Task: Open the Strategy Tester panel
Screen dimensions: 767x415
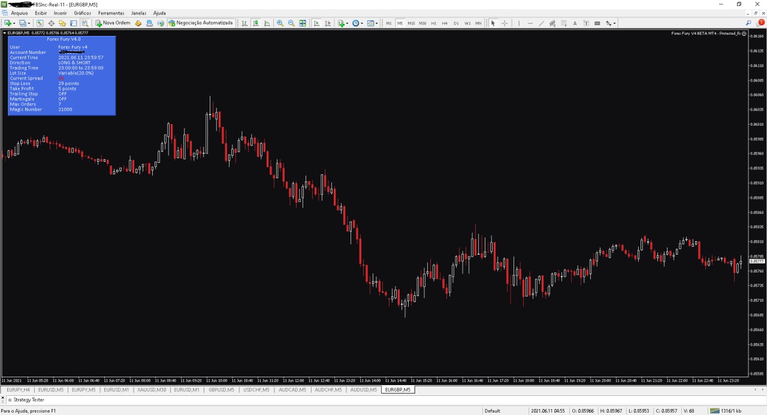Action: pos(28,399)
